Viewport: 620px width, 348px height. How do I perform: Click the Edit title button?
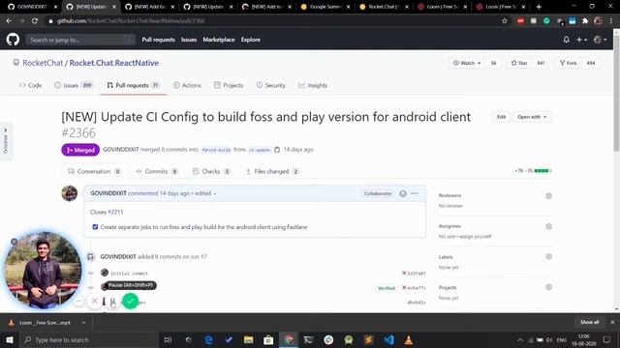[501, 117]
